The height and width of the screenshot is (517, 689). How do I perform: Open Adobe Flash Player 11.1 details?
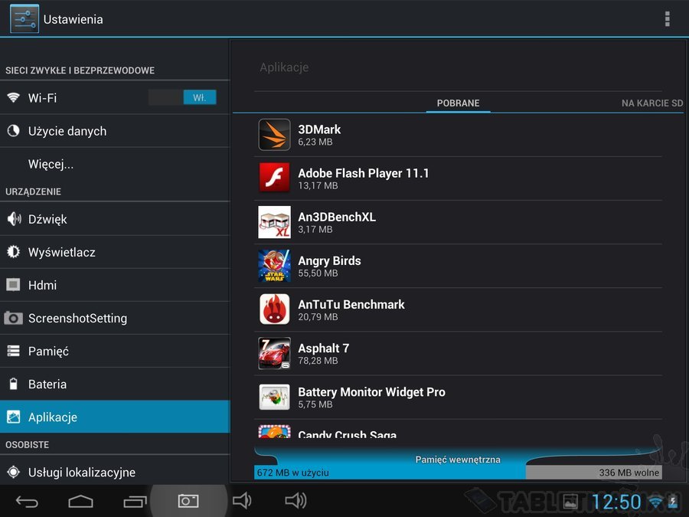pos(458,178)
